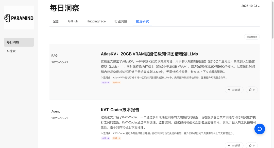The image size is (274, 148).
Task: Click the Agent category label
Action: click(56, 112)
